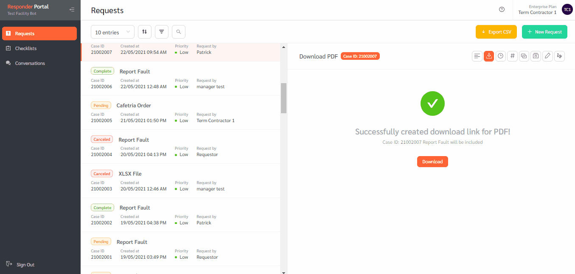The image size is (575, 274).
Task: Click the Pending badge on case 21002001
Action: coord(101,242)
